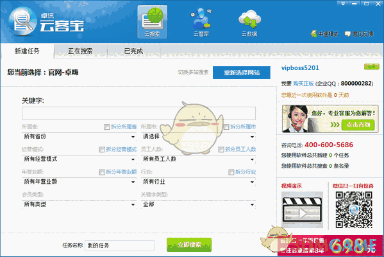Click the 切换多站搜索 link
This screenshot has height=257, width=384.
[x=193, y=72]
